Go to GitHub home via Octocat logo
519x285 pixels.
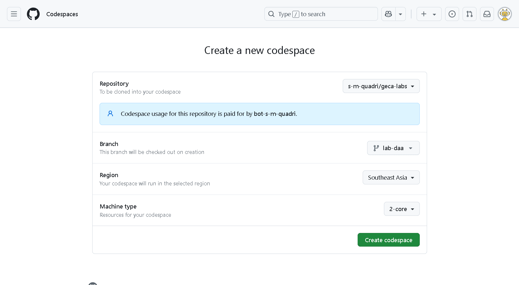point(33,14)
